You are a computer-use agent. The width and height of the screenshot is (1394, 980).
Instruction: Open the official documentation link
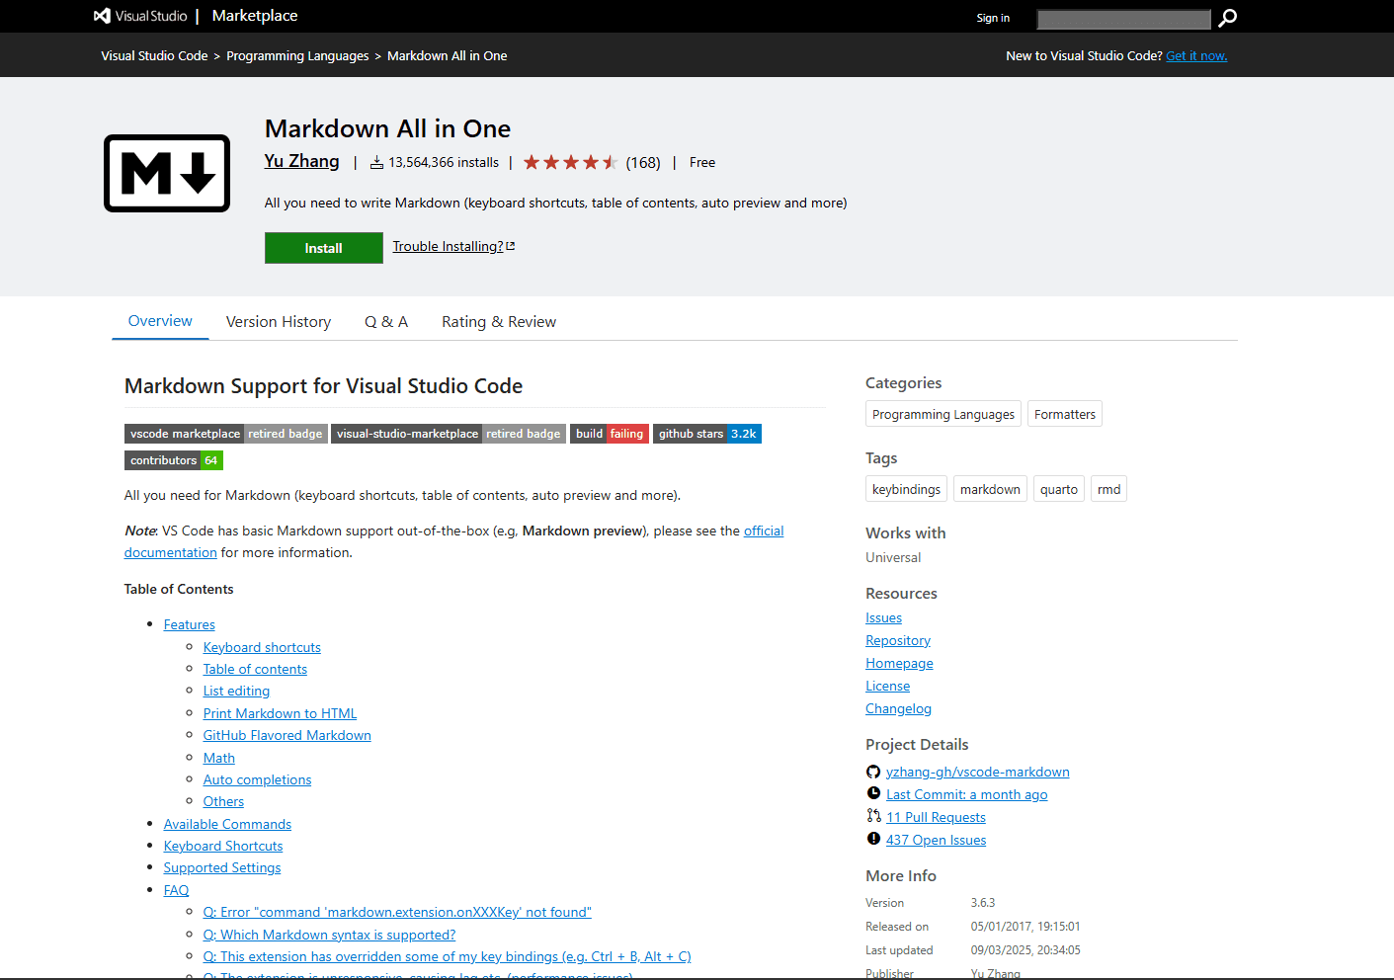(x=764, y=531)
